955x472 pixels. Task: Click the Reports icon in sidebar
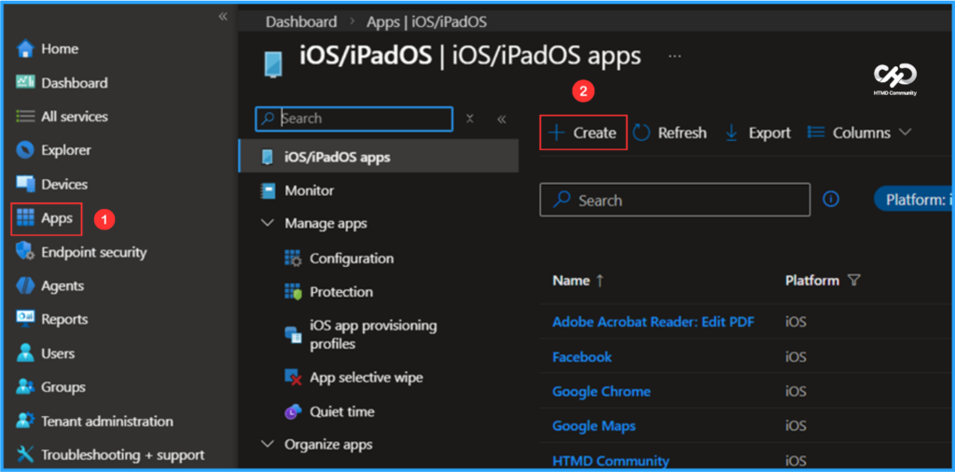pos(25,319)
